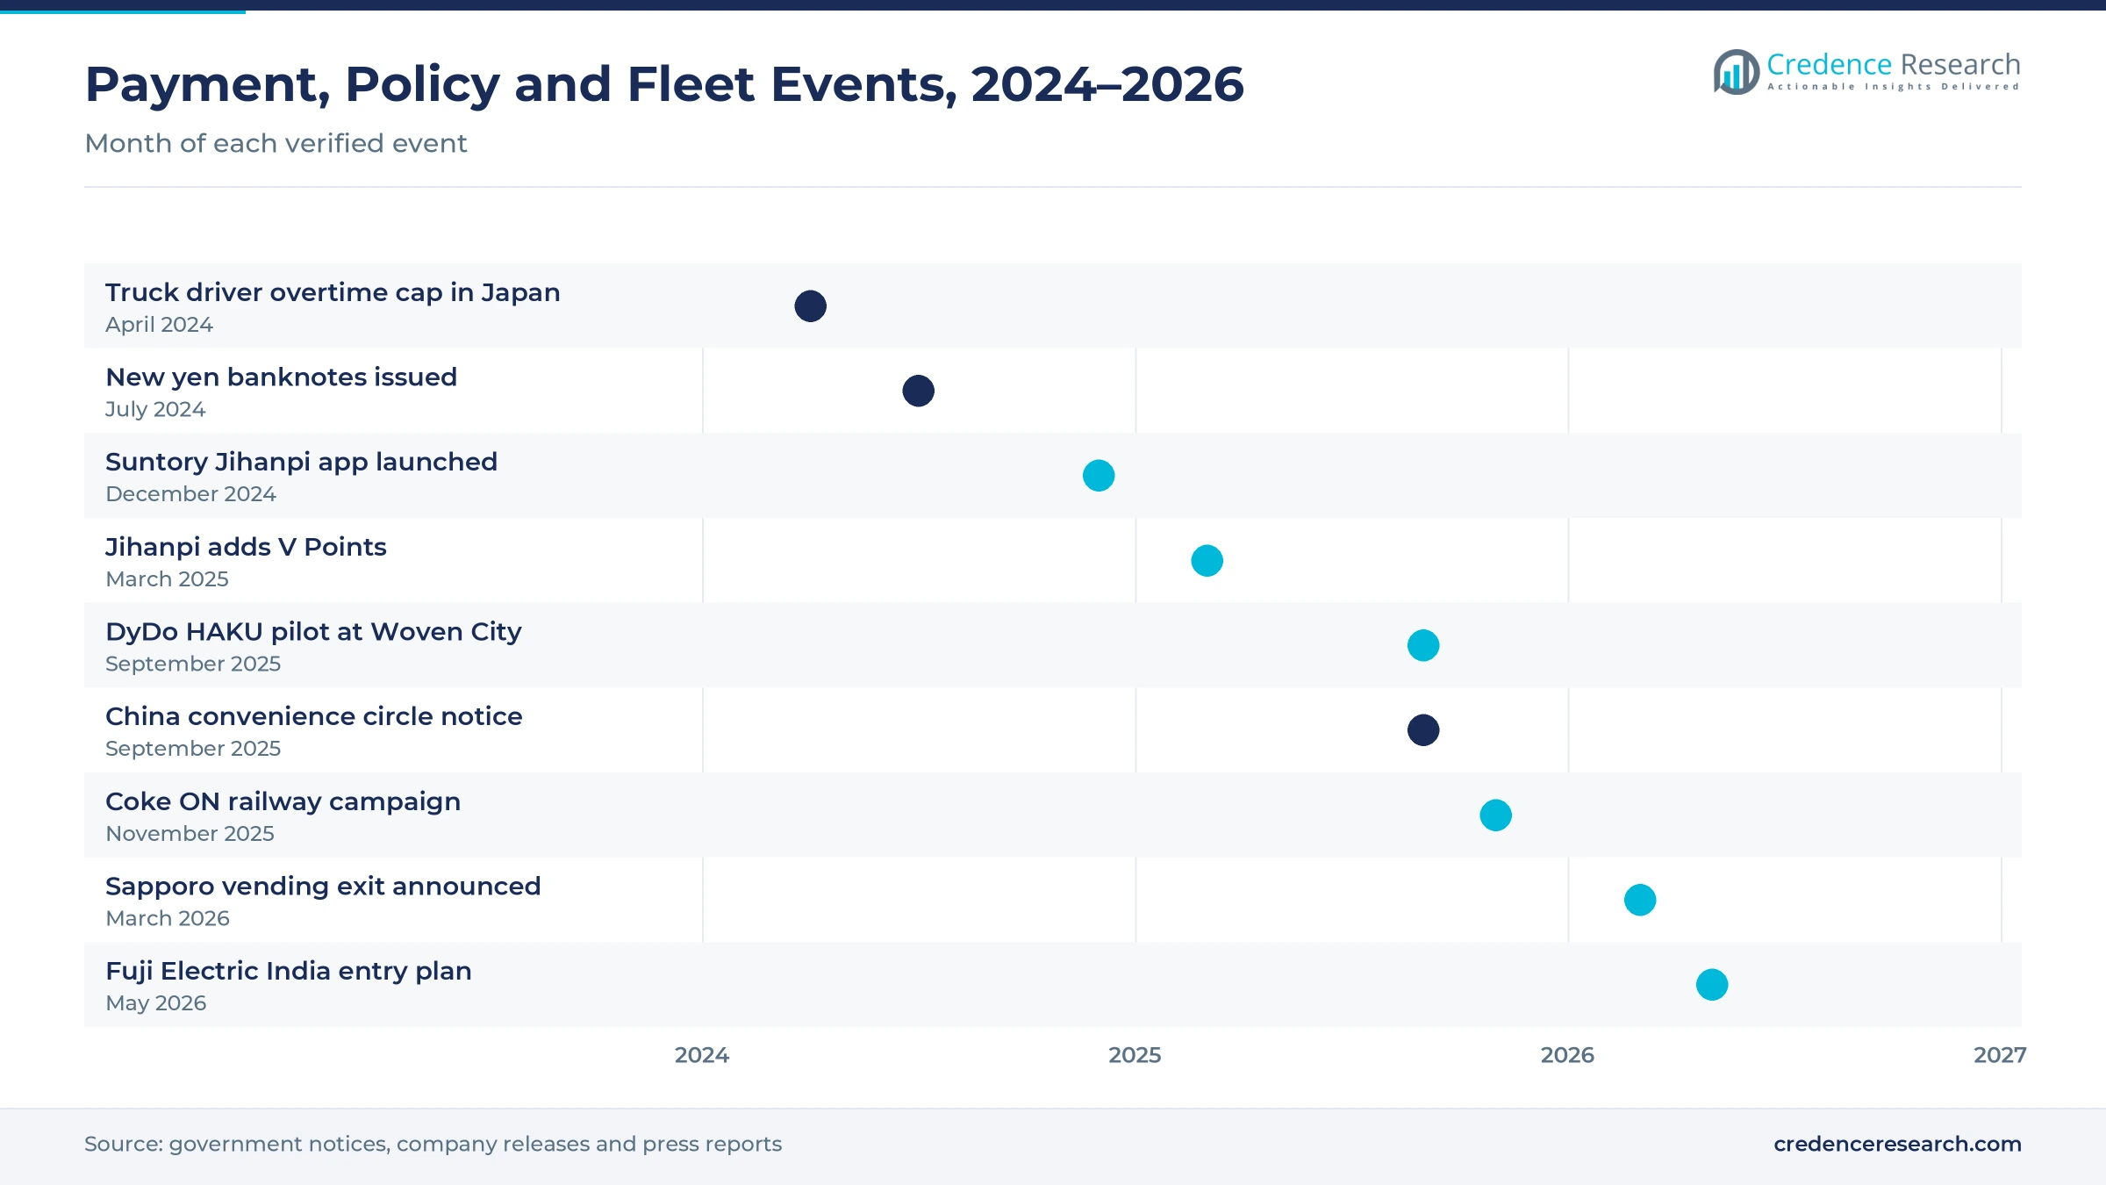Screen dimensions: 2106x1185
Task: Click the July 2024 date text
Action: tap(155, 410)
